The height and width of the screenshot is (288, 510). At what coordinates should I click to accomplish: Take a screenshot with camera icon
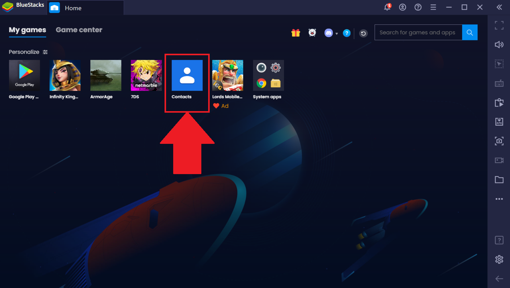coord(499,141)
